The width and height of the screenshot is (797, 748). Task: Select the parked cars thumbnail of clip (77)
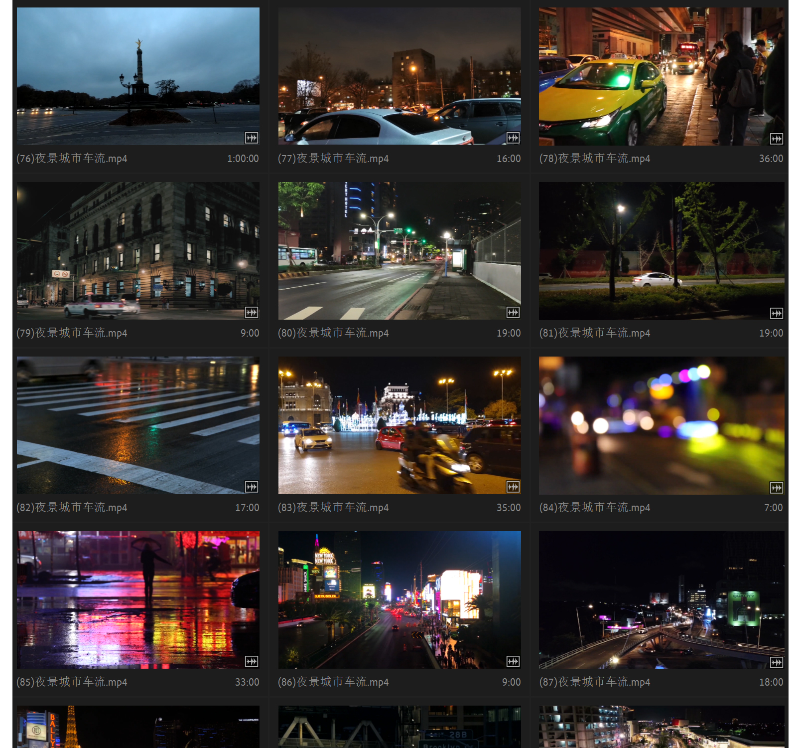[399, 76]
